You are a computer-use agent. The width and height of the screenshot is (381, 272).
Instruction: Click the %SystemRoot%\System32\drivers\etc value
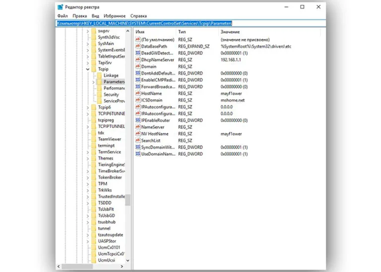256,46
